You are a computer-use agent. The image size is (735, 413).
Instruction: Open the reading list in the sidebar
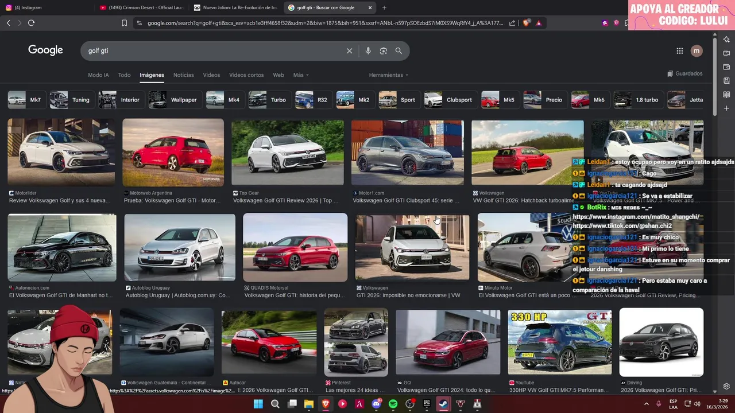(x=726, y=95)
